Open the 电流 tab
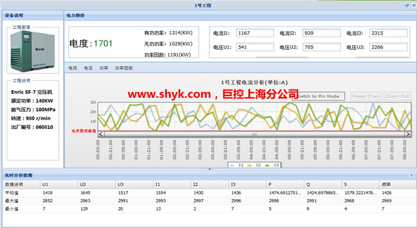The image size is (417, 228). 72,68
